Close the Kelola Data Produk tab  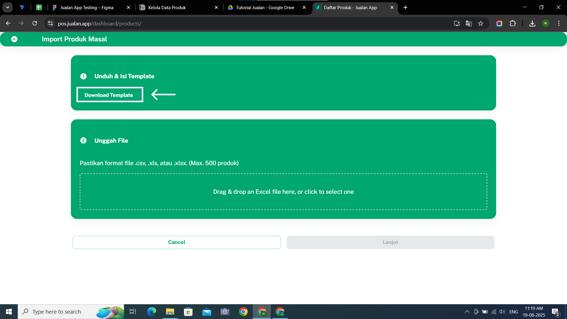coord(216,7)
